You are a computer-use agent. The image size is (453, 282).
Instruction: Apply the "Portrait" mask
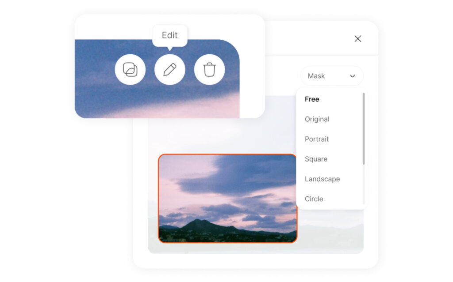(x=316, y=139)
